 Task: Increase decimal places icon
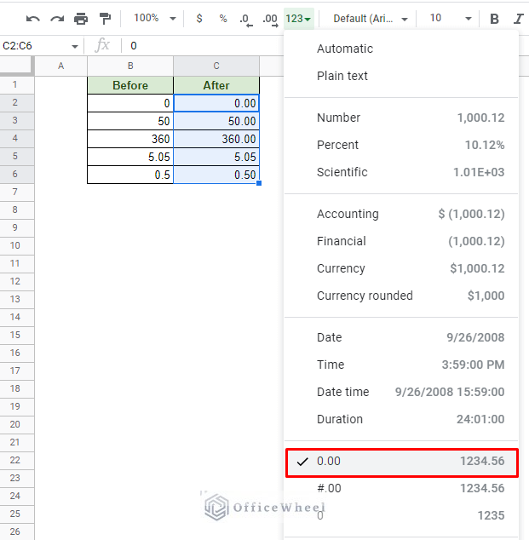coord(270,18)
